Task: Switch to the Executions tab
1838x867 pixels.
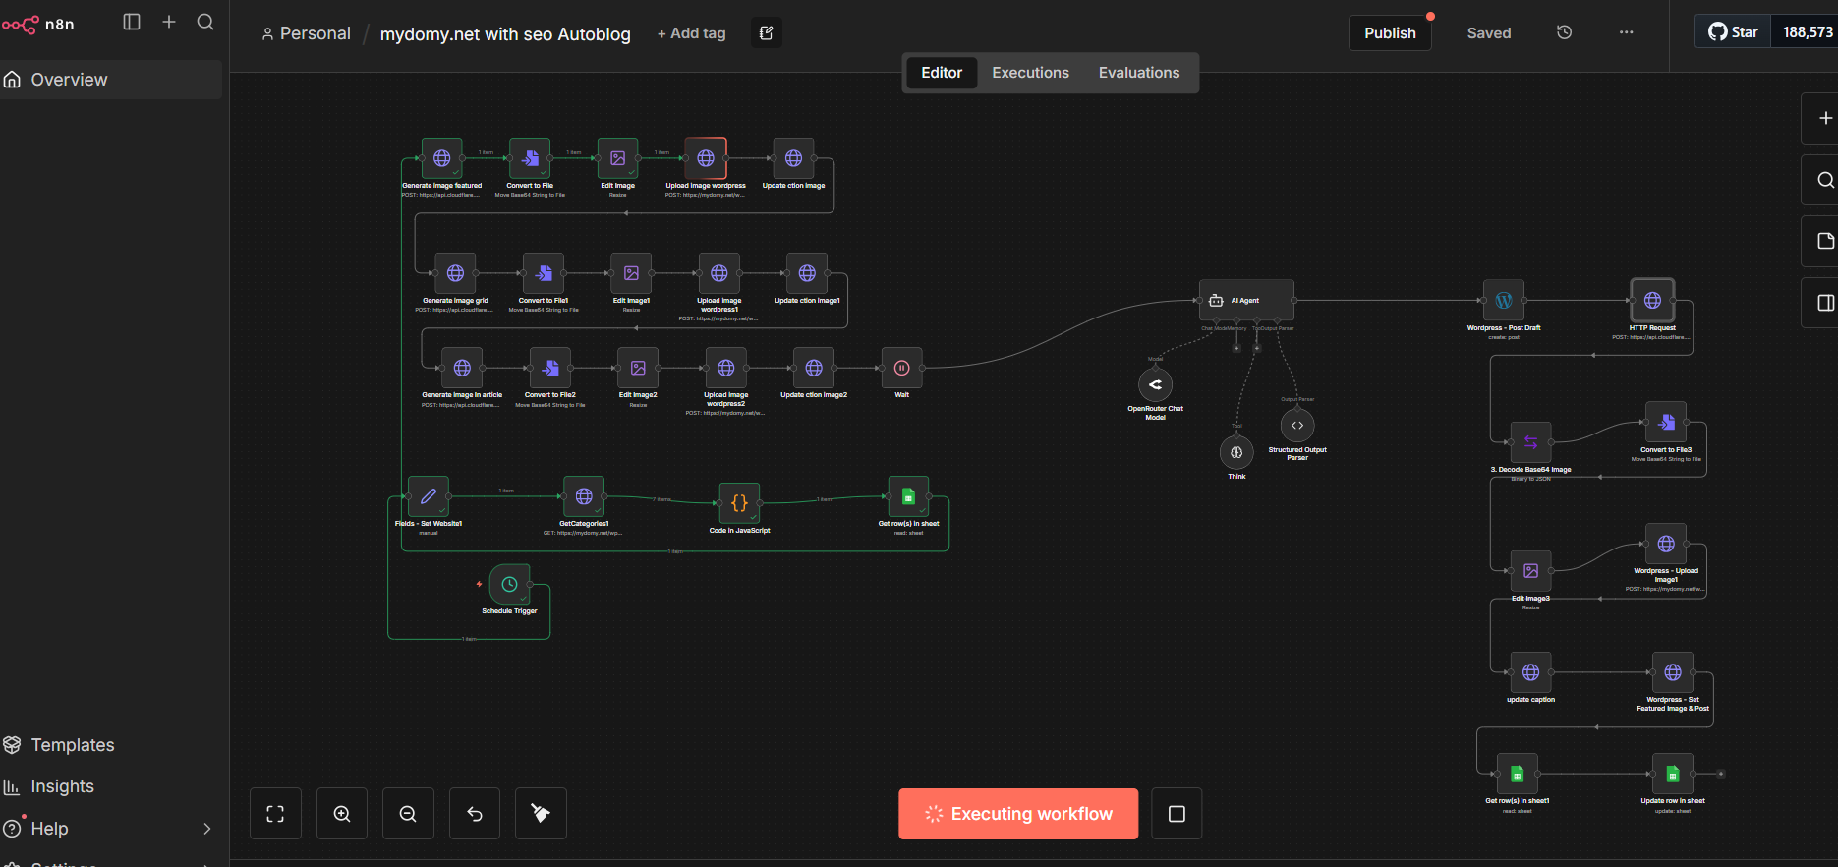Action: point(1030,73)
